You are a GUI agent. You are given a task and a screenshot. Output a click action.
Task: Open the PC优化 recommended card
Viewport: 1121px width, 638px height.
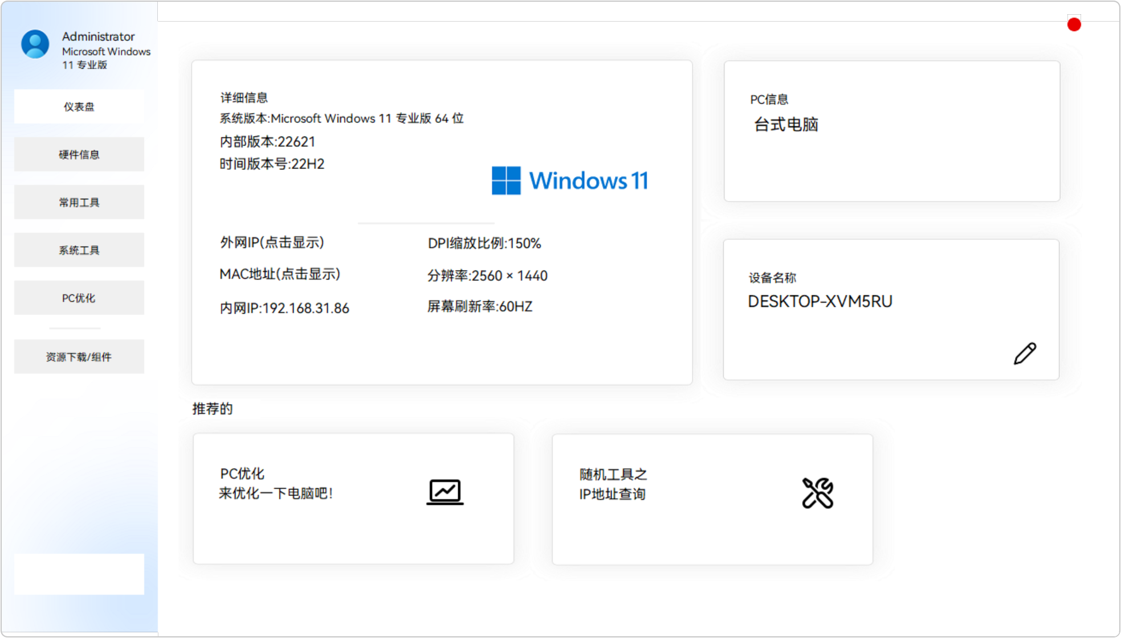(353, 499)
